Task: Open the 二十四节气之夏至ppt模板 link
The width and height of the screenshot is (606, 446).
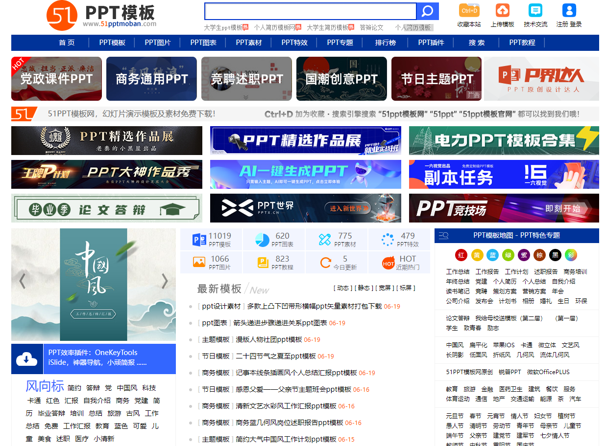Action: (276, 356)
